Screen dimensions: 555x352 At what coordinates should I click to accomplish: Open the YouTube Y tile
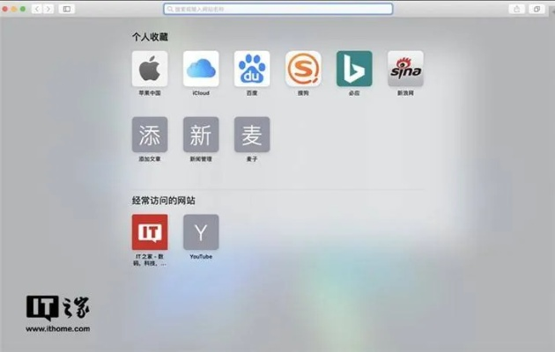click(201, 232)
